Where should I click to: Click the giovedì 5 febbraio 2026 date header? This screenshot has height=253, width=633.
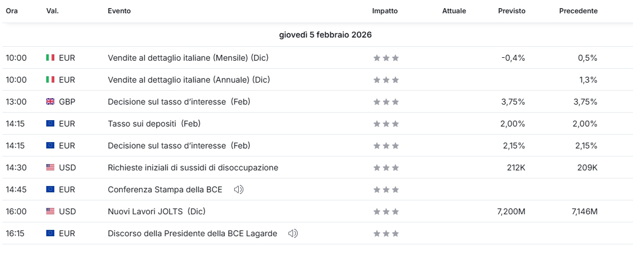pos(325,35)
